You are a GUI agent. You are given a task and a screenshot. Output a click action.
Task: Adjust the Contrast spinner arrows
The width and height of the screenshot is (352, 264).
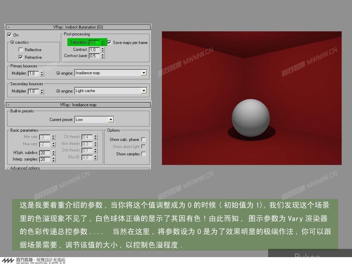coord(102,49)
